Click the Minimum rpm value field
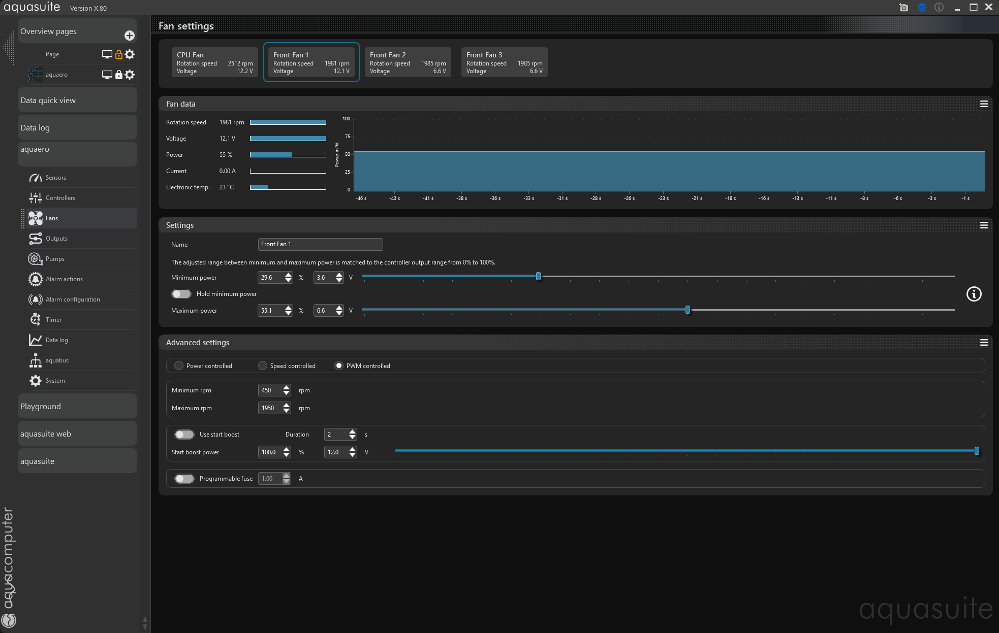This screenshot has height=633, width=999. pos(270,390)
